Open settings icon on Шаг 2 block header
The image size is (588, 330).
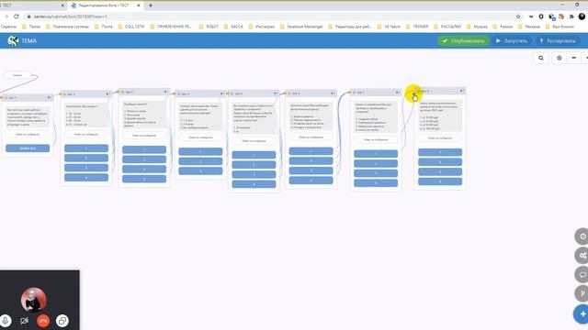(x=107, y=93)
